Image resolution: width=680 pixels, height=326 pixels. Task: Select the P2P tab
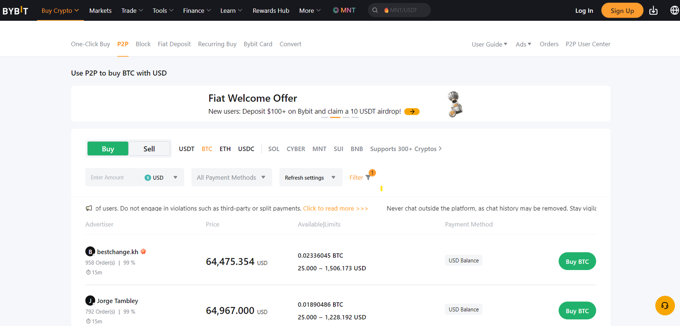pos(123,44)
